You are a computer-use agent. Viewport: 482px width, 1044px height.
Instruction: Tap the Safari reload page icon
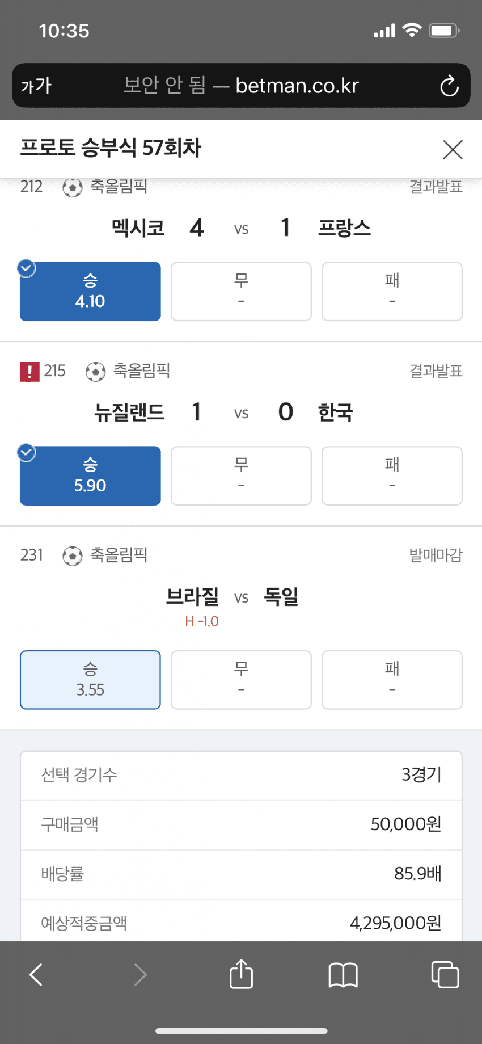click(x=449, y=86)
